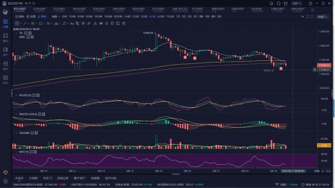Click the user avatar next to ID2232193

[4, 4]
